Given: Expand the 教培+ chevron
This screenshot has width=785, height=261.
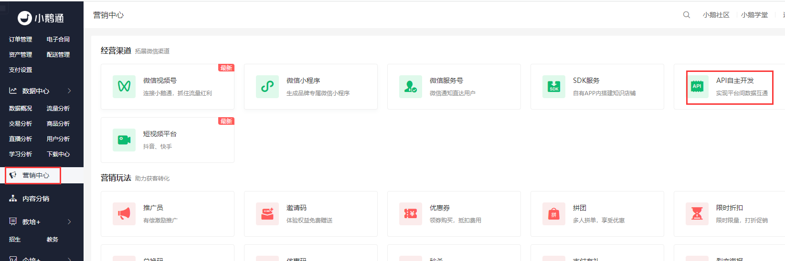Looking at the screenshot, I should click(69, 221).
